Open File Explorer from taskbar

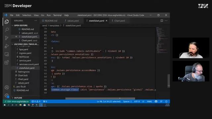21,105
